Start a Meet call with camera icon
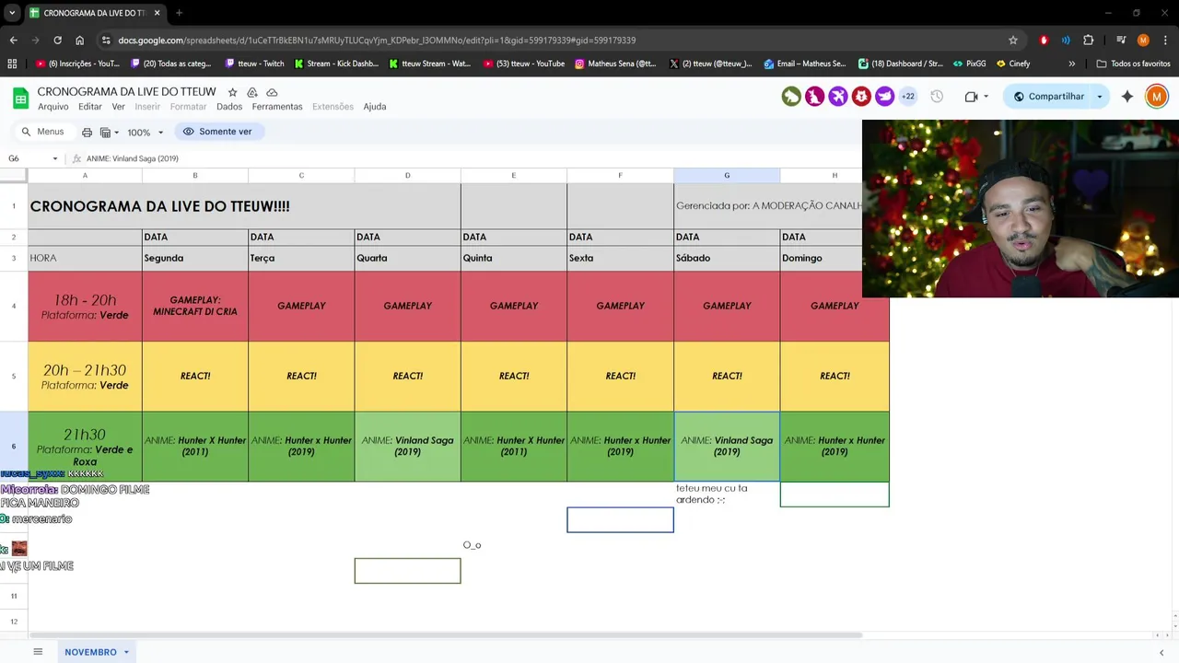This screenshot has height=663, width=1179. (971, 97)
